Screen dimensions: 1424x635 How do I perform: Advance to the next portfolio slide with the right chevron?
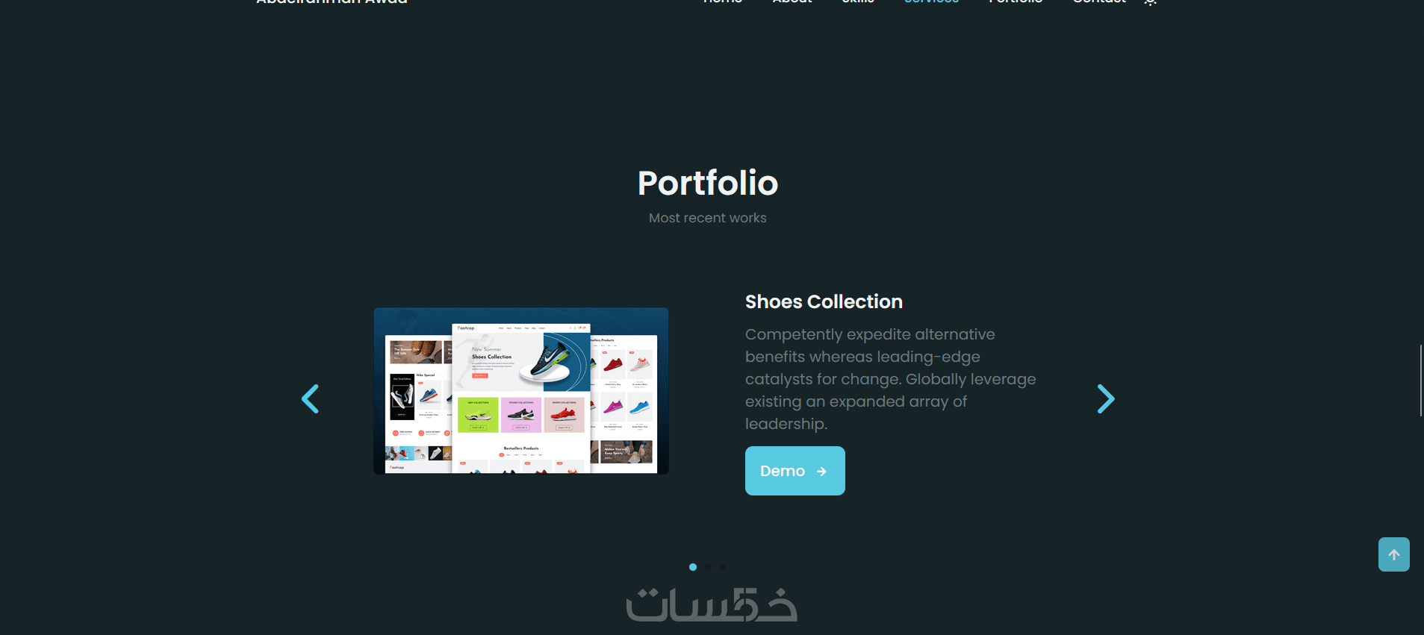point(1106,398)
